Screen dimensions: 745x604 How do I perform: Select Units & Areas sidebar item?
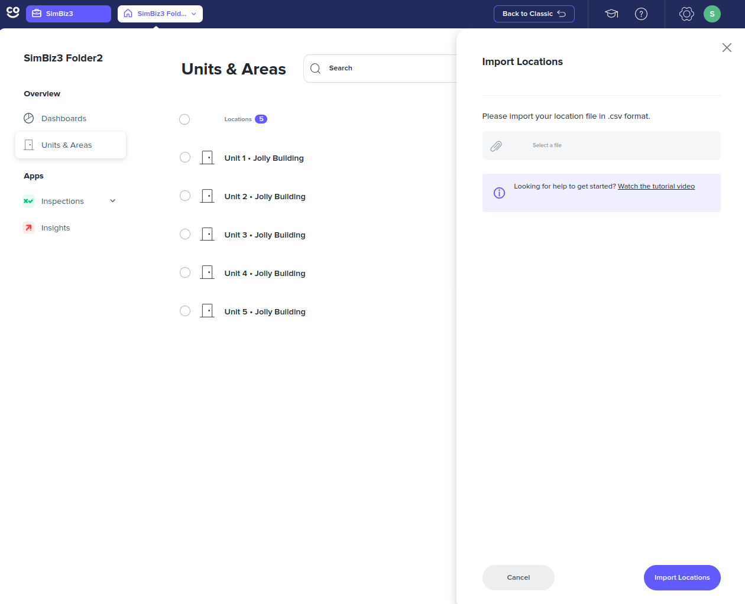click(x=70, y=145)
